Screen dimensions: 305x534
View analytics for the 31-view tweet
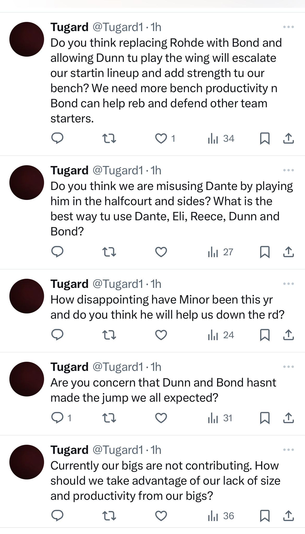(x=220, y=418)
